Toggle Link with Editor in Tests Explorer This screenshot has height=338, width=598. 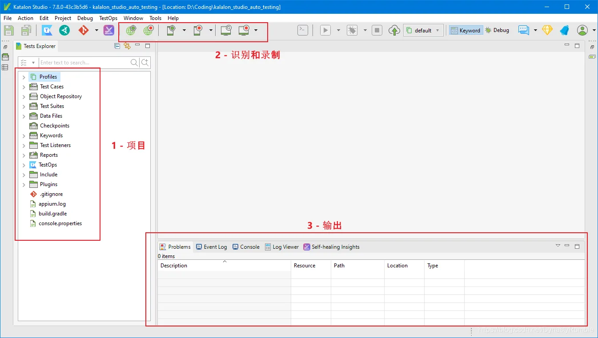127,46
